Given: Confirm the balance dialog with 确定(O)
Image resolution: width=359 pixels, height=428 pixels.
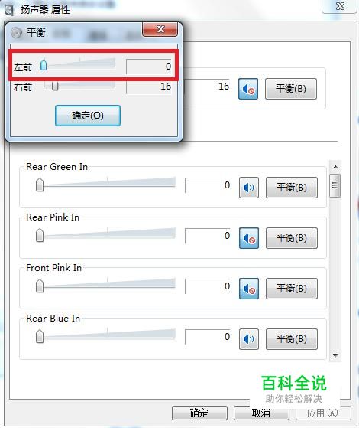Looking at the screenshot, I should click(x=88, y=116).
